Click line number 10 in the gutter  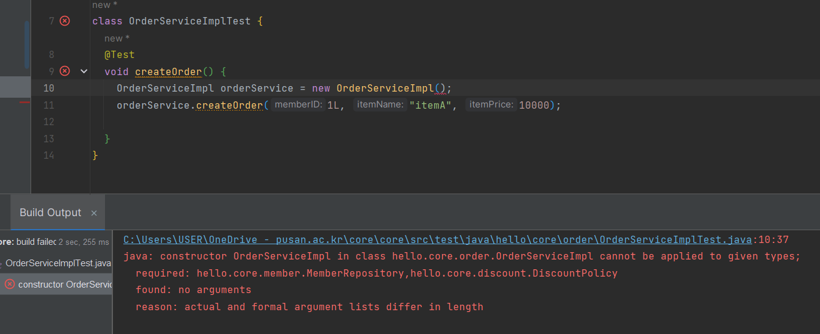(49, 88)
